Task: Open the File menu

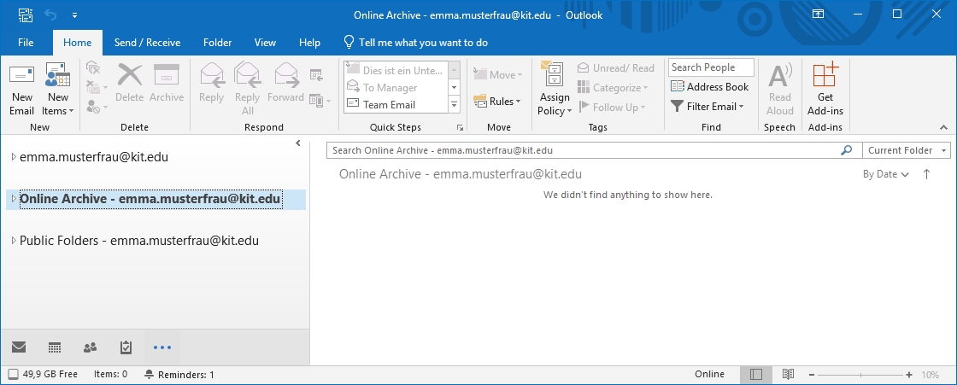Action: [26, 43]
